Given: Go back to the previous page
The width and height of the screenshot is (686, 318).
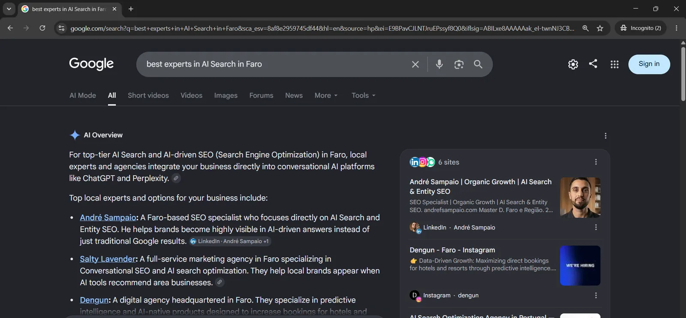Looking at the screenshot, I should [x=10, y=28].
